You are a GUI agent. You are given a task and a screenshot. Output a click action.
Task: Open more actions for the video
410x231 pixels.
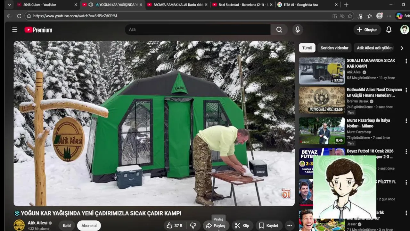click(x=290, y=226)
